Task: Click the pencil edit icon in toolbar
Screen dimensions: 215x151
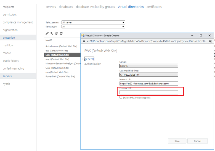Action: coord(47,33)
